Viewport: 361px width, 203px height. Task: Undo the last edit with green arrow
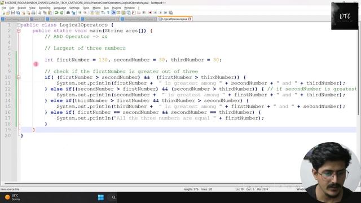56,12
